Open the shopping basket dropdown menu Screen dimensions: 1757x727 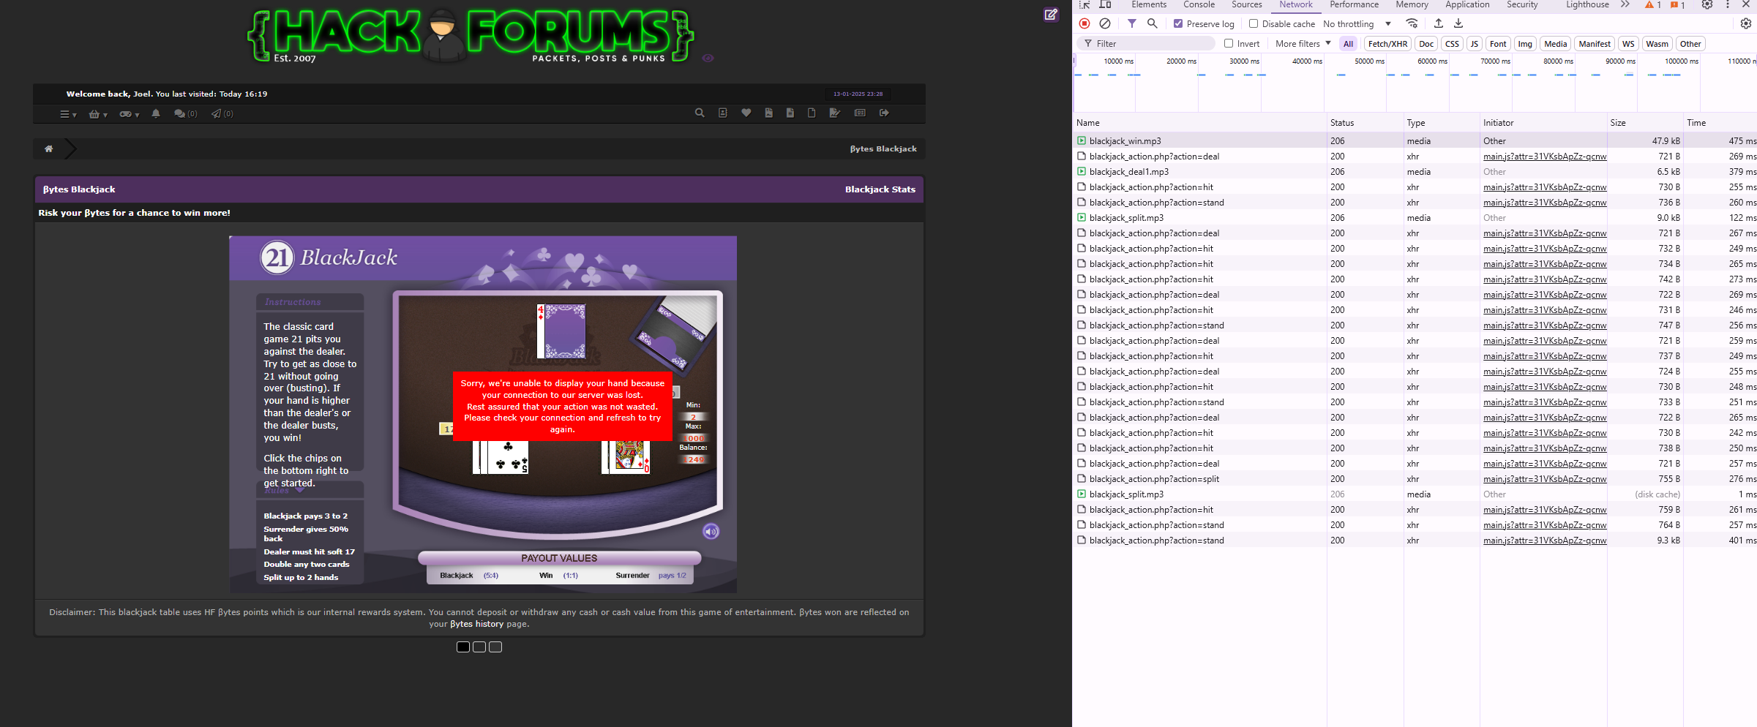pyautogui.click(x=98, y=114)
